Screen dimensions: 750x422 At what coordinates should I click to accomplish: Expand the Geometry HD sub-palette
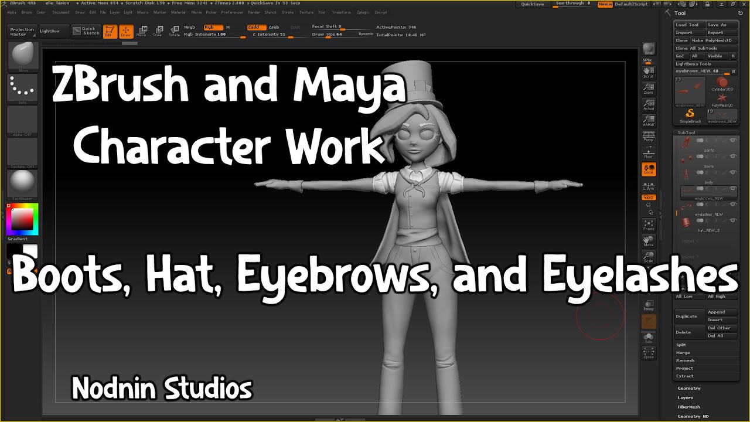693,416
